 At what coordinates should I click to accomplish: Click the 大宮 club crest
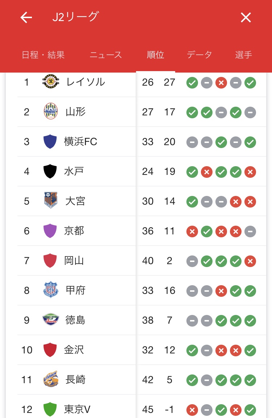50,201
